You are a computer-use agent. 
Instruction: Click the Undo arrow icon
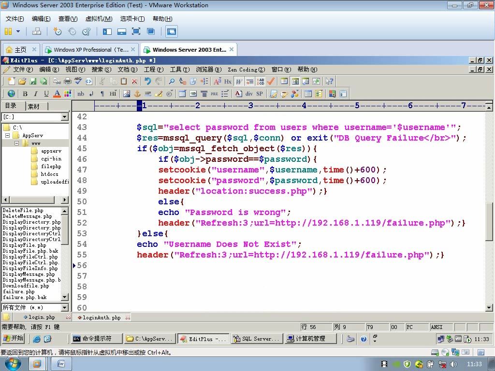coord(147,81)
